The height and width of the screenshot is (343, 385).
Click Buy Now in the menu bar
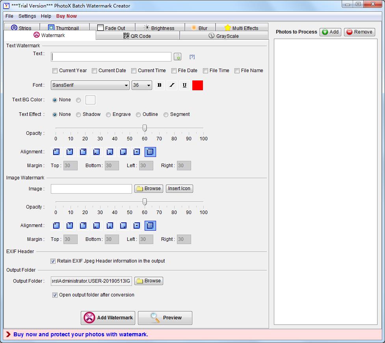click(67, 16)
